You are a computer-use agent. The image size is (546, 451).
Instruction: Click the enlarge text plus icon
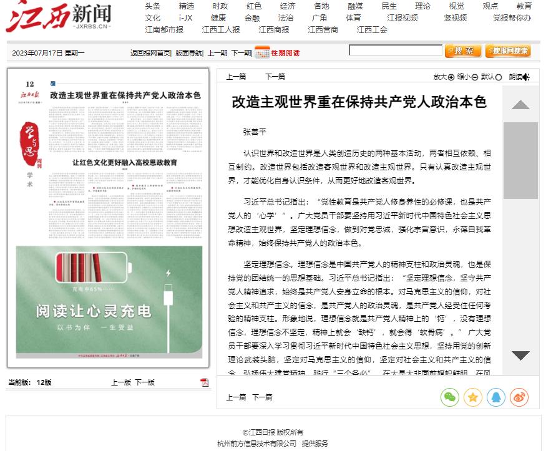pos(451,77)
